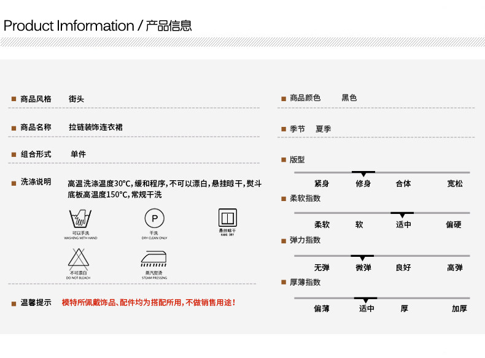Image resolution: width=485 pixels, height=358 pixels.
Task: Click the 适中 softness option
Action: tap(403, 224)
